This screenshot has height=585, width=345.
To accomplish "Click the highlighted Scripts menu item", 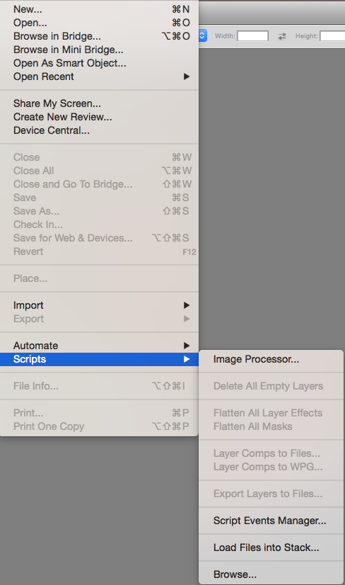I will (99, 359).
